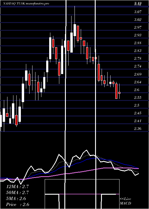Screen dimensions: 149x209
Task: Click the 2.78 price axis label
Action: 138,59
